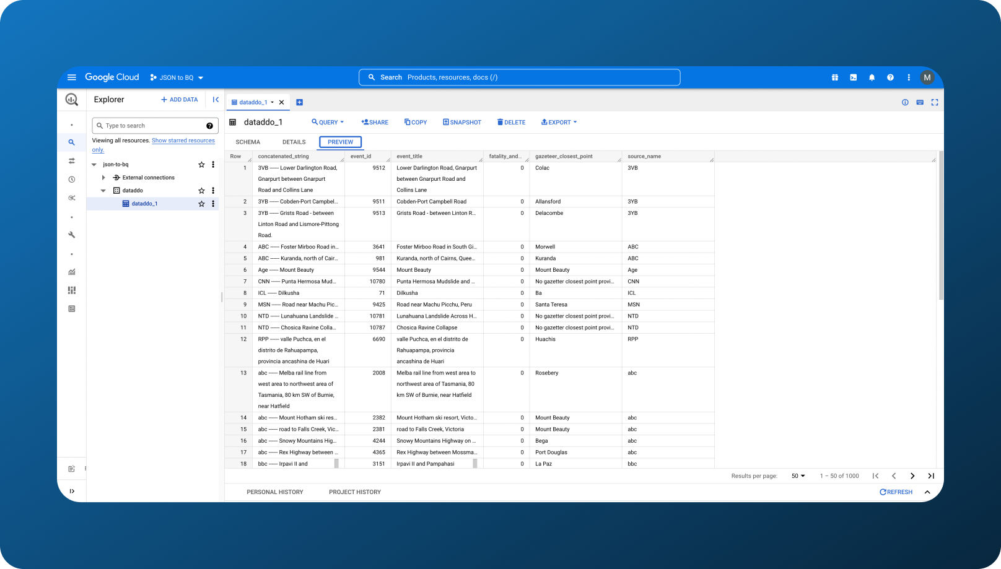1001x569 pixels.
Task: Copy the dataddo_1 table
Action: point(415,122)
